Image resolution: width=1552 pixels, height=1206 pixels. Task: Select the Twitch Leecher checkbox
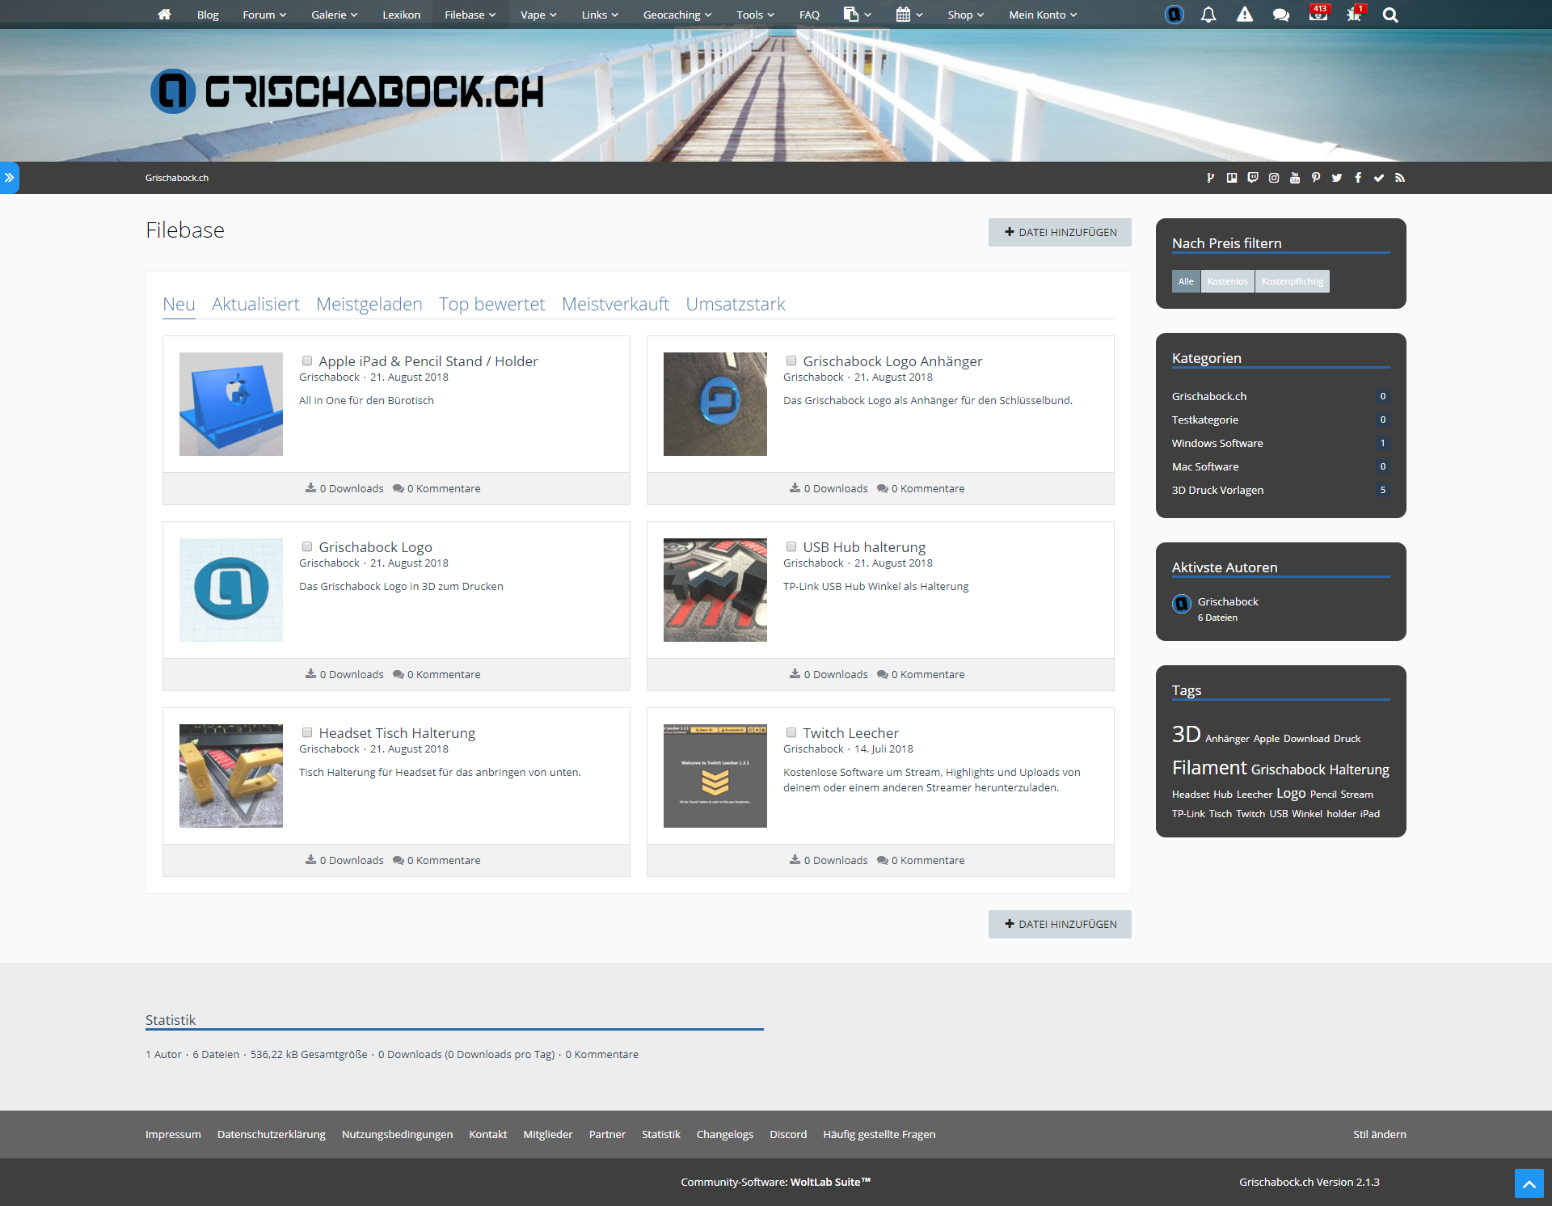pos(791,733)
